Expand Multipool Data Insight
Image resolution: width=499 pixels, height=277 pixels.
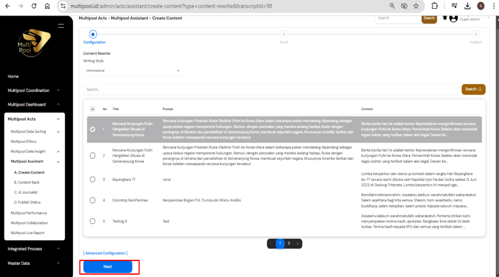58,152
